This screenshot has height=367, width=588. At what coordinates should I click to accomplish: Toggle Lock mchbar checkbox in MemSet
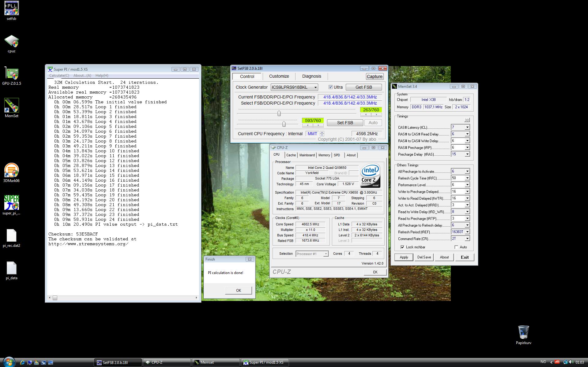click(x=402, y=247)
